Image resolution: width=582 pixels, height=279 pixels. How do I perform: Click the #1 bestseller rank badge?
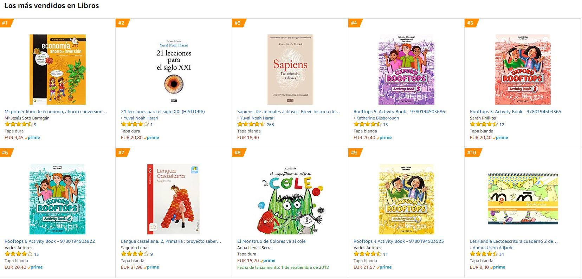(5, 23)
